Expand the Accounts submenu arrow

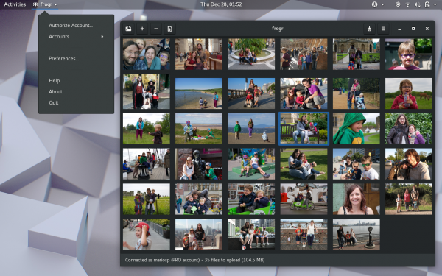(x=102, y=37)
